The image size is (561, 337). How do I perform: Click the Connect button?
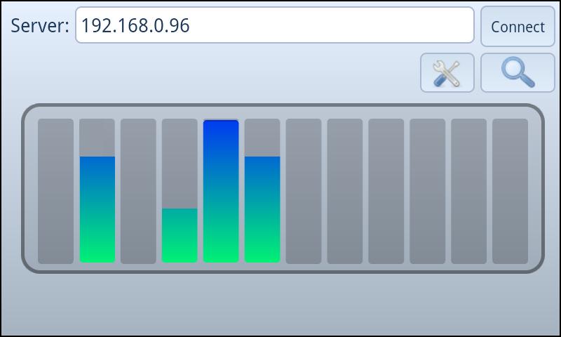[518, 27]
